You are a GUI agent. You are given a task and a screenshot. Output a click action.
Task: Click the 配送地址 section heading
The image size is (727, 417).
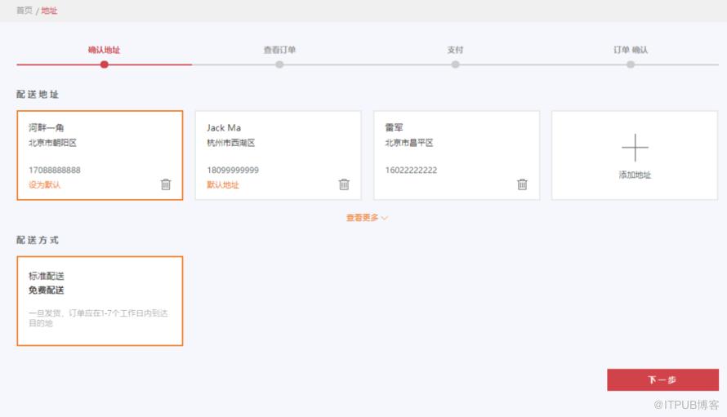tap(38, 94)
